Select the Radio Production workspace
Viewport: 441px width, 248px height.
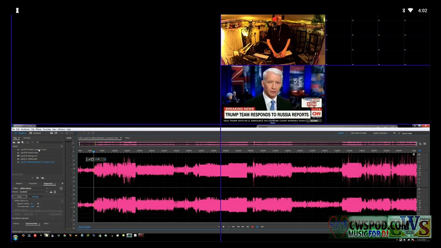380,133
